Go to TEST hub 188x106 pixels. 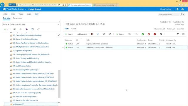coord(36,14)
